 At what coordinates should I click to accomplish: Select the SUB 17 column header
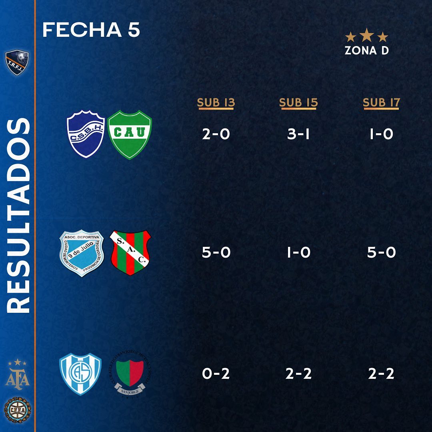(381, 103)
